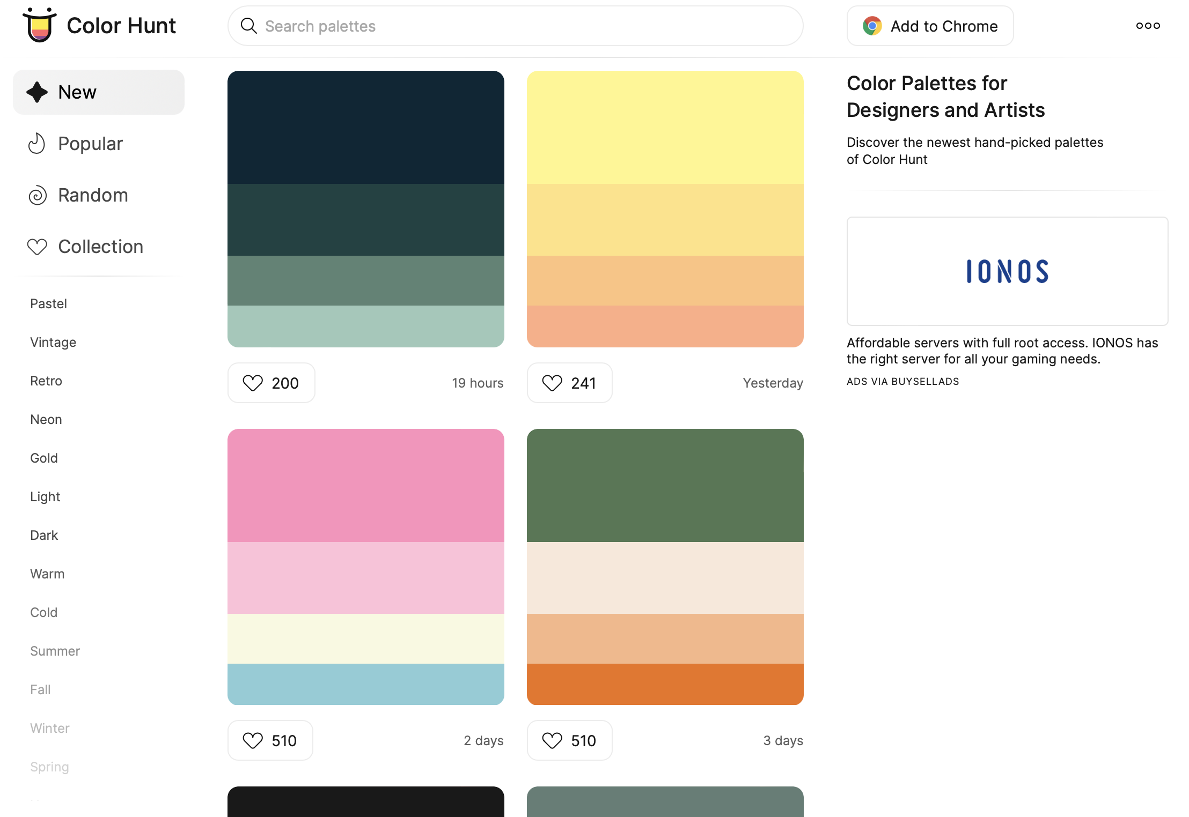Click the star icon beside New

(x=37, y=92)
